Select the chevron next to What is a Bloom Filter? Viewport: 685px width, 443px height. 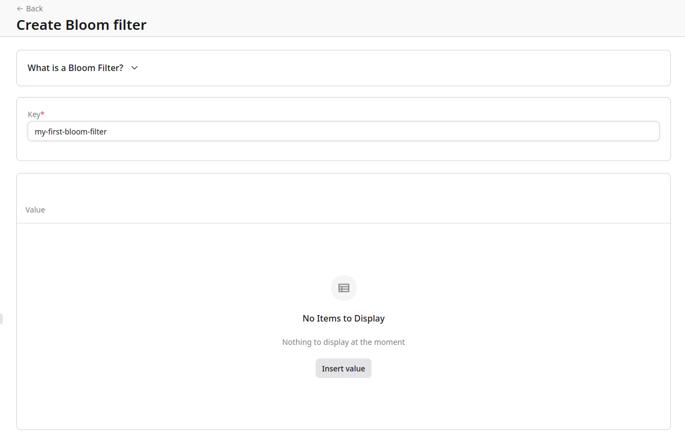click(x=134, y=68)
